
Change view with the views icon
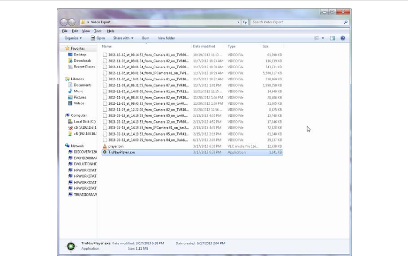[x=317, y=38]
